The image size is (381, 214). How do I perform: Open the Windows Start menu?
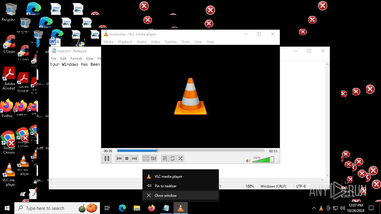tap(7, 208)
